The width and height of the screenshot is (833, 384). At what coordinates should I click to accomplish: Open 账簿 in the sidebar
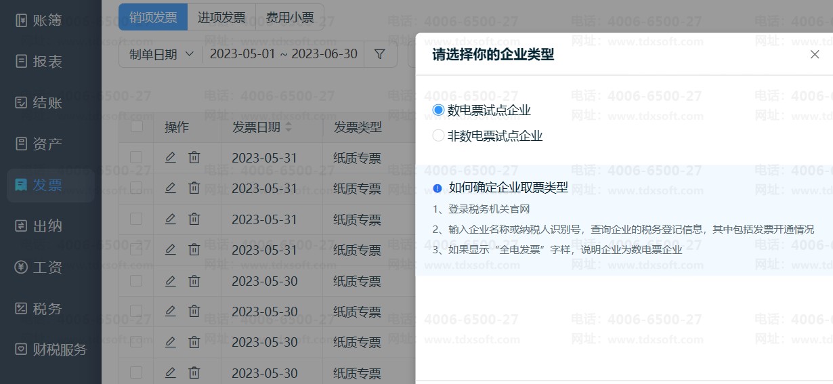click(47, 20)
